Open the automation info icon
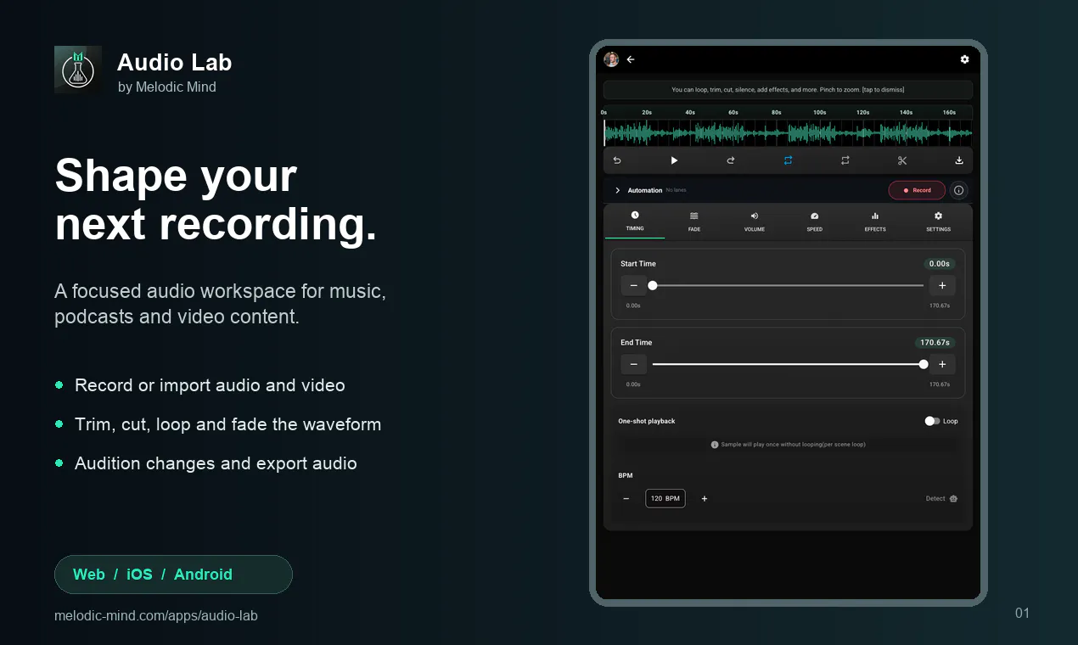The width and height of the screenshot is (1078, 645). click(959, 190)
